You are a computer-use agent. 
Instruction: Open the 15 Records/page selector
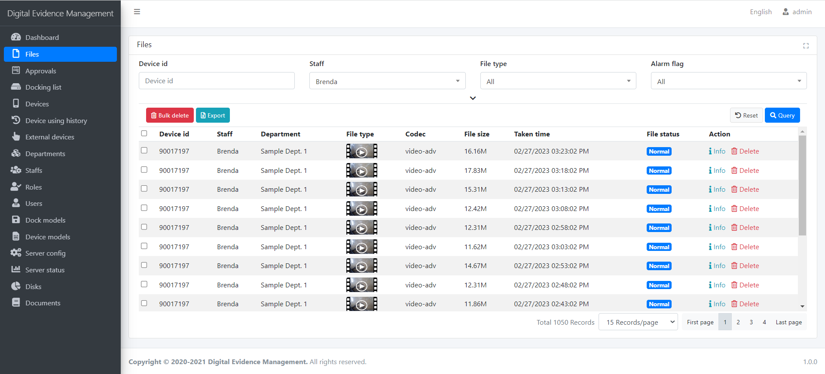[638, 322]
